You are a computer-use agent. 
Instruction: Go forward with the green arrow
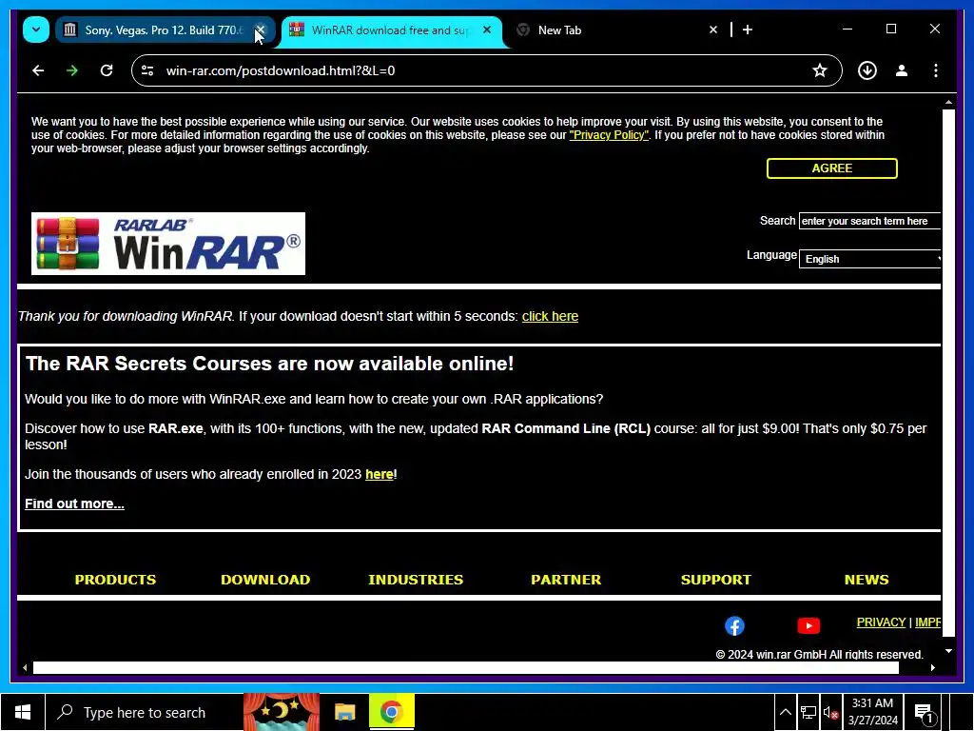pyautogui.click(x=72, y=70)
